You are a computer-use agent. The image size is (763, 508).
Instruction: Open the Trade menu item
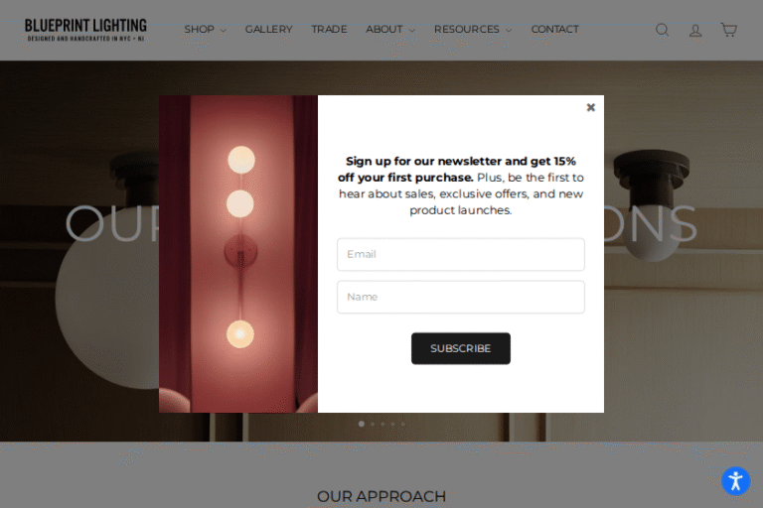coord(329,29)
